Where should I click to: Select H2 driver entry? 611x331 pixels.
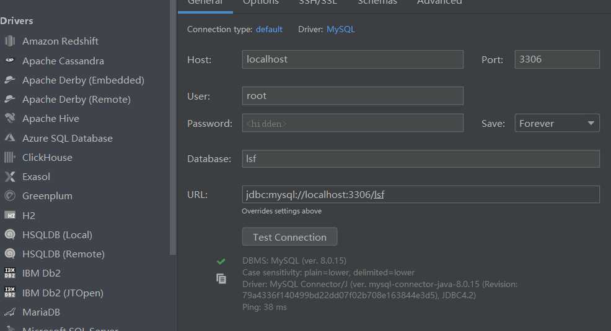[29, 215]
